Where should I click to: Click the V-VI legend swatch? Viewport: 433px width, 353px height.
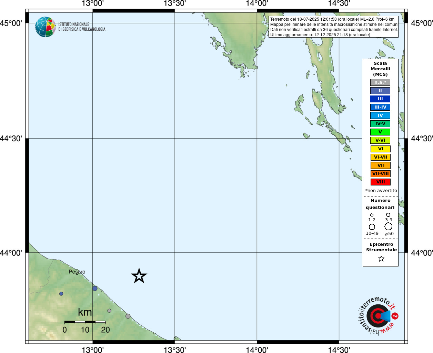tap(380, 140)
